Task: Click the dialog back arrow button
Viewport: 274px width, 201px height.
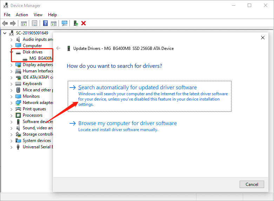Action: 58,48
